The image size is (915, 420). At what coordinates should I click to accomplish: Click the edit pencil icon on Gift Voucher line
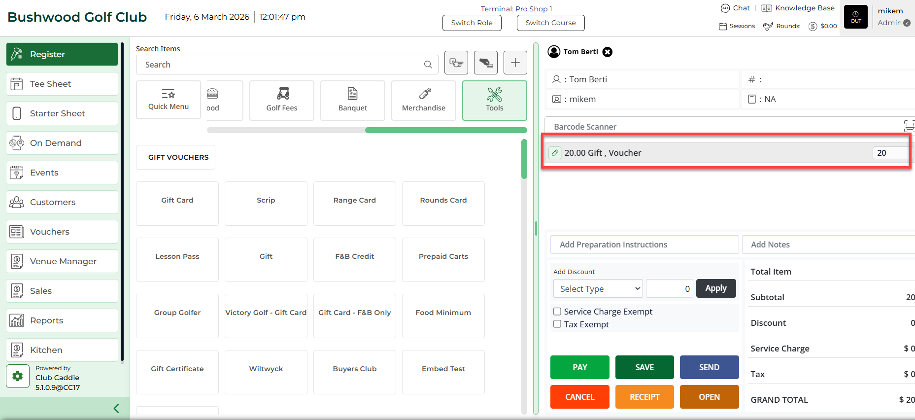pos(555,153)
